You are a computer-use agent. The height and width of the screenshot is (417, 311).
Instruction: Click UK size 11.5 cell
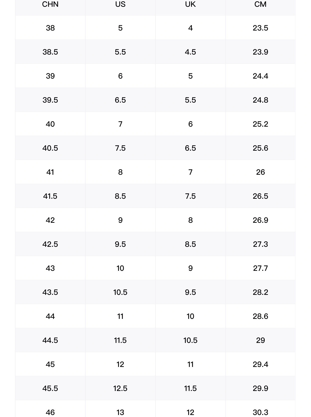190,388
